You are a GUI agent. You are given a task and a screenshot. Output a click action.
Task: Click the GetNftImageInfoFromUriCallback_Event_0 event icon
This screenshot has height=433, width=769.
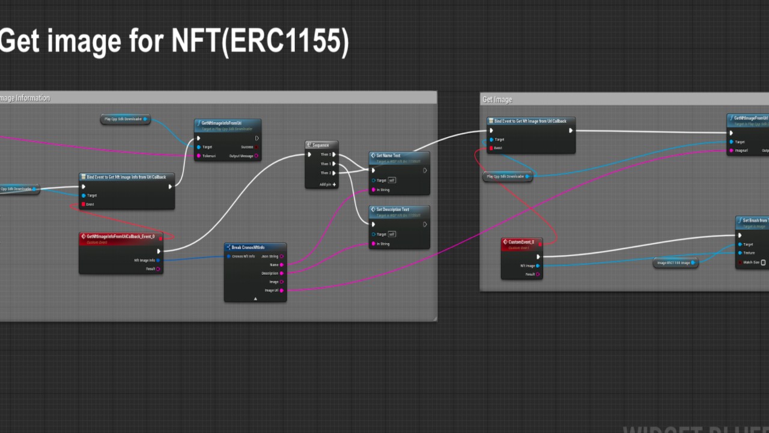[x=84, y=236]
